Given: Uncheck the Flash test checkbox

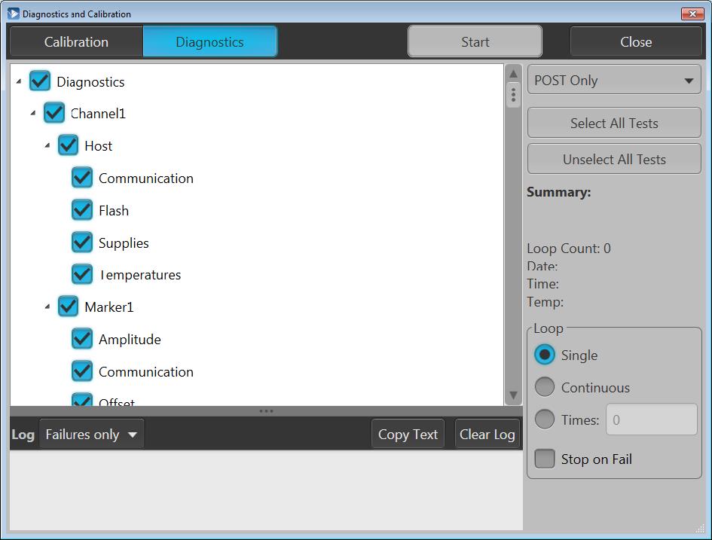Looking at the screenshot, I should (82, 210).
